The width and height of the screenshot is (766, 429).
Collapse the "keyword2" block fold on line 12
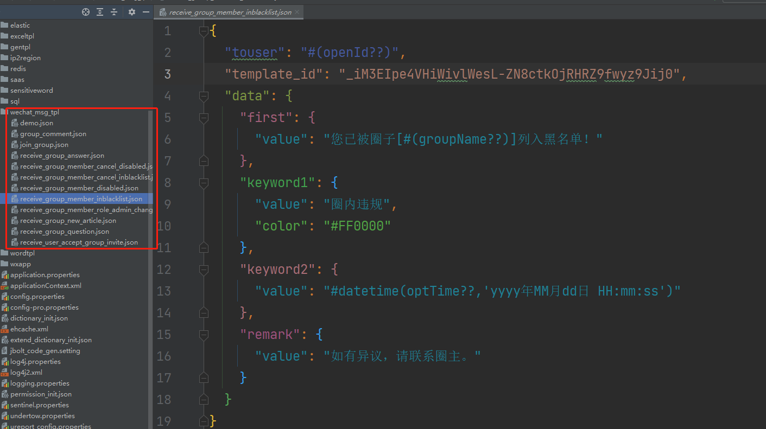point(204,270)
